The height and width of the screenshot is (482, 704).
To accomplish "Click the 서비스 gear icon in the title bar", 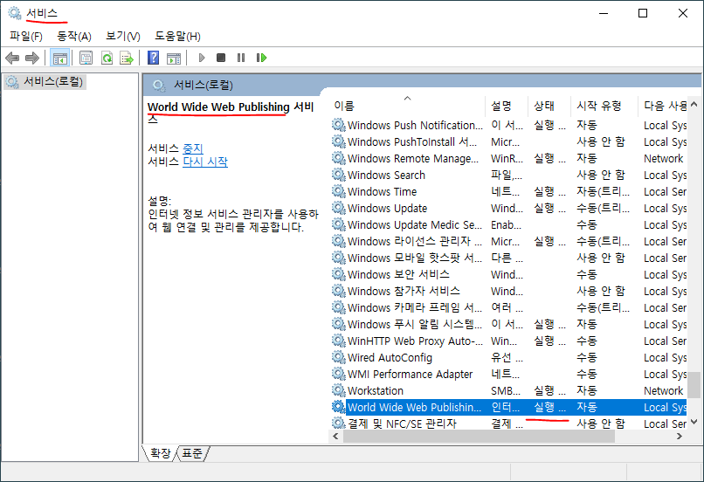I will 15,13.
